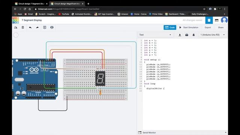240x135 pixels.
Task: Open the Daily Challenges bookmark
Action: [198, 14]
